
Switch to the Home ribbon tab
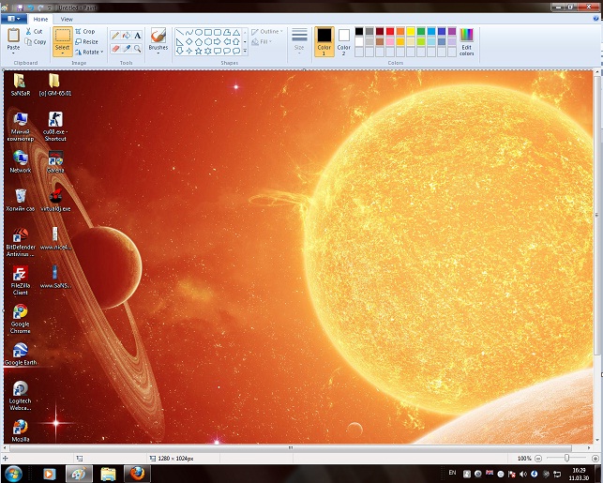click(x=40, y=19)
